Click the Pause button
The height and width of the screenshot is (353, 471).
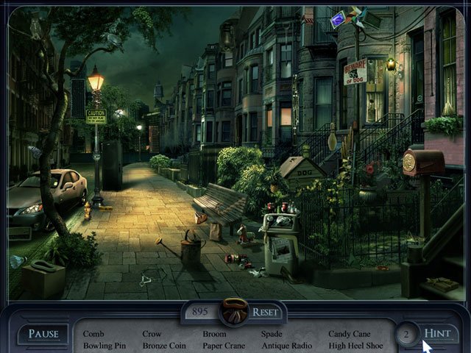43,334
